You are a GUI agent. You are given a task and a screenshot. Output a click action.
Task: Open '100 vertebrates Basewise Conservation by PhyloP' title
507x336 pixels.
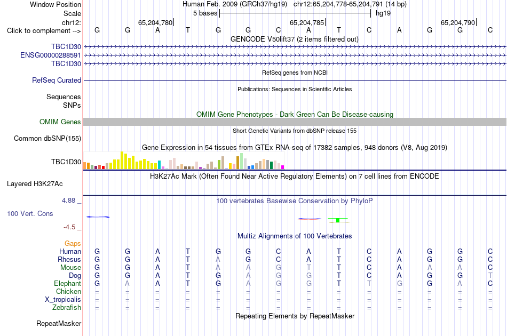tap(294, 201)
